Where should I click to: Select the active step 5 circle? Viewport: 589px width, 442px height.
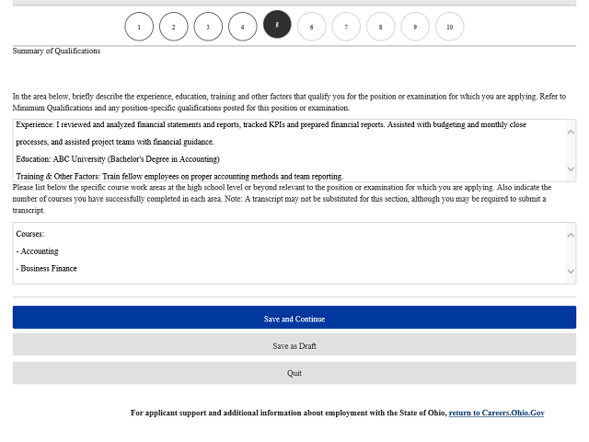point(277,25)
